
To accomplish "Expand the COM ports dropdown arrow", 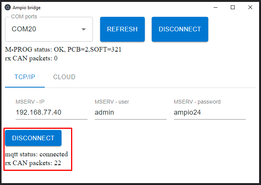I will (x=84, y=29).
